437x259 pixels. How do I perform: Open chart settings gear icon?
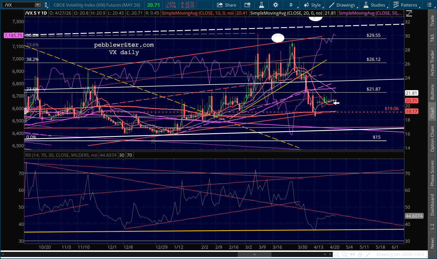coord(275,5)
